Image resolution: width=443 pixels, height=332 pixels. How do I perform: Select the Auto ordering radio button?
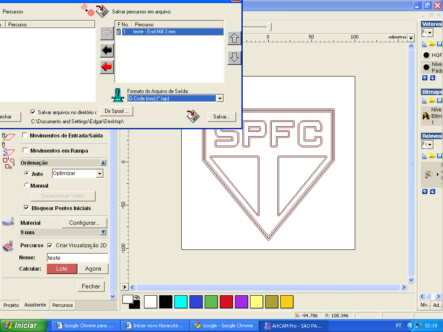click(26, 173)
